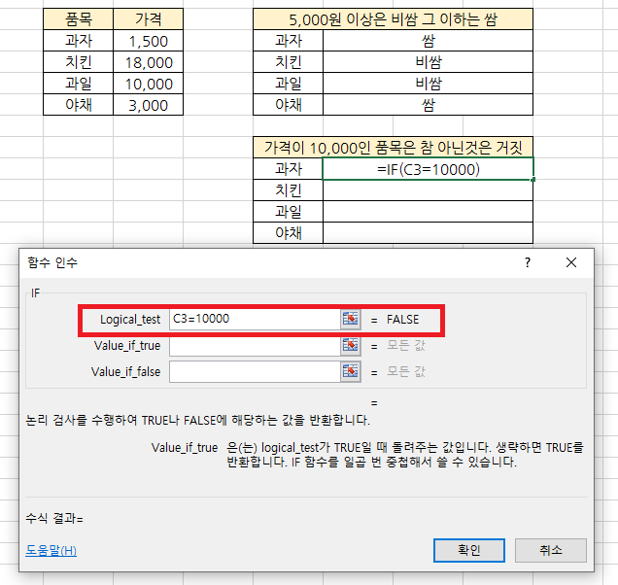Click the Value_if_false input field
The height and width of the screenshot is (585, 618).
(x=255, y=372)
